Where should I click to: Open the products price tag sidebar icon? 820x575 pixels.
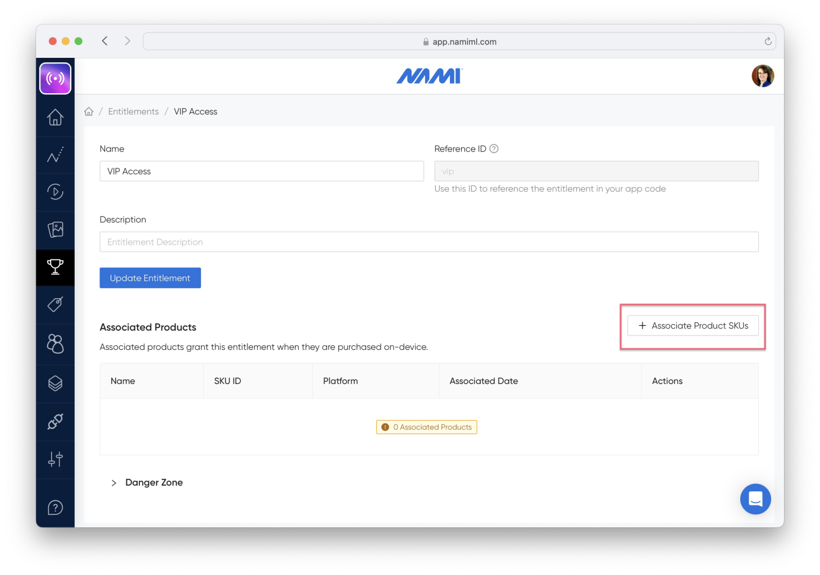[55, 304]
